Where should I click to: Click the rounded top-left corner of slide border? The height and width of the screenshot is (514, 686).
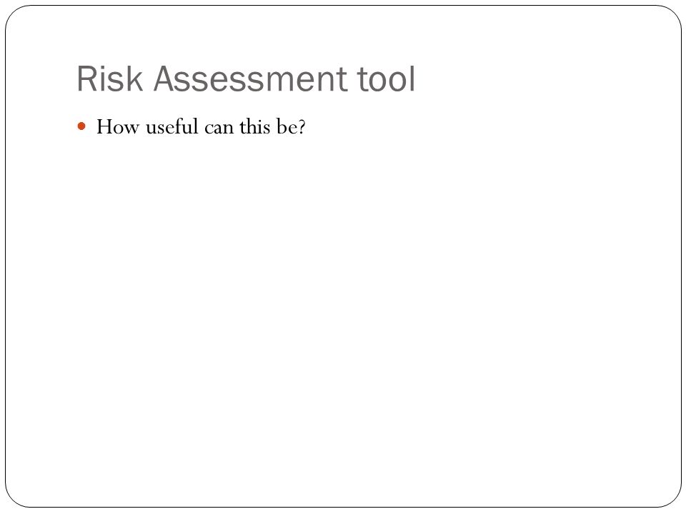(x=12, y=12)
